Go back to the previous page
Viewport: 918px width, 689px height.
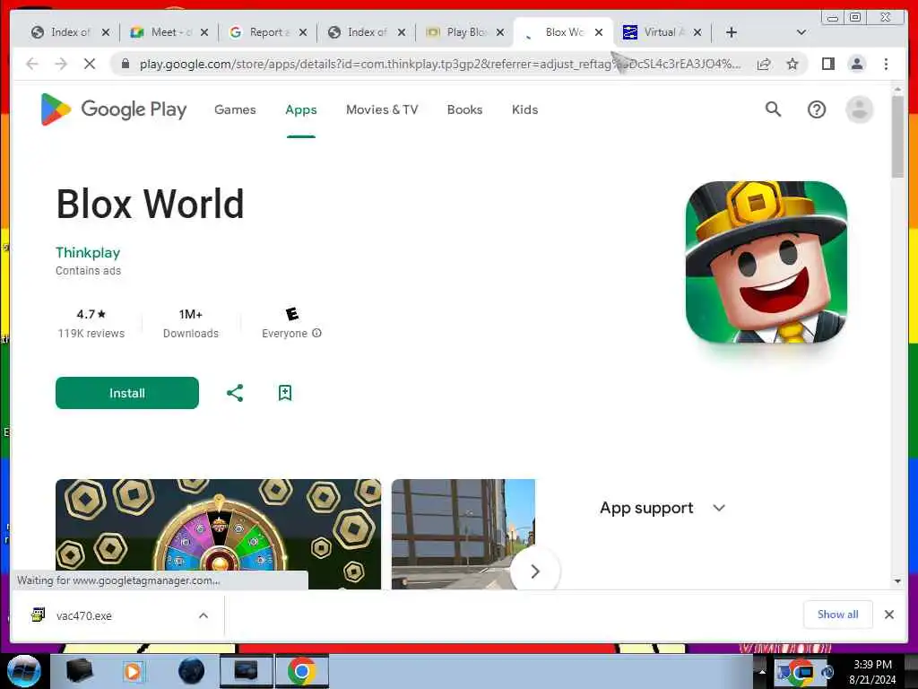(x=32, y=64)
